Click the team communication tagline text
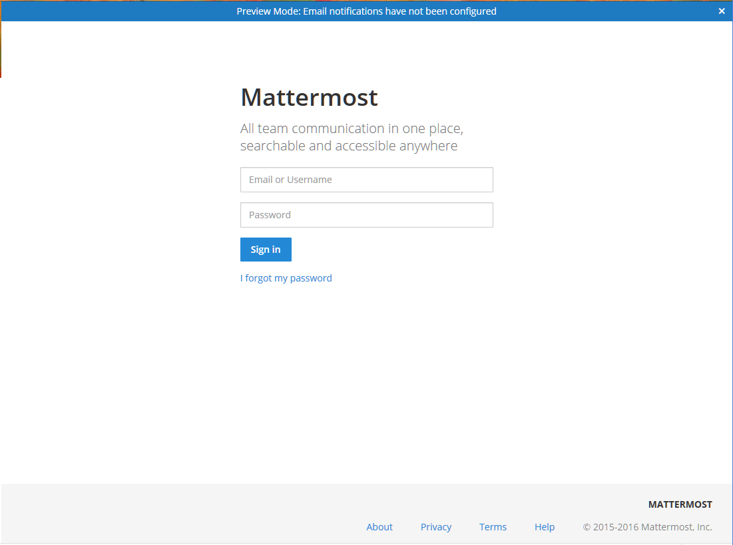This screenshot has height=545, width=733. point(352,136)
